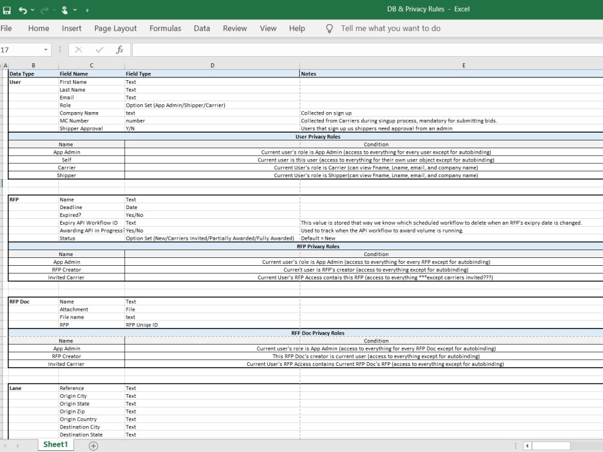
Task: Open the Formulas tab
Action: 165,28
